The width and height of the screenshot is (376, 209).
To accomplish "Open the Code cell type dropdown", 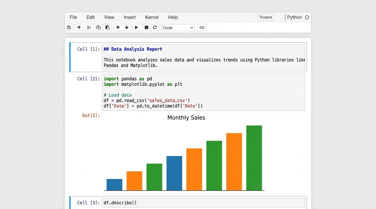I will click(x=178, y=27).
